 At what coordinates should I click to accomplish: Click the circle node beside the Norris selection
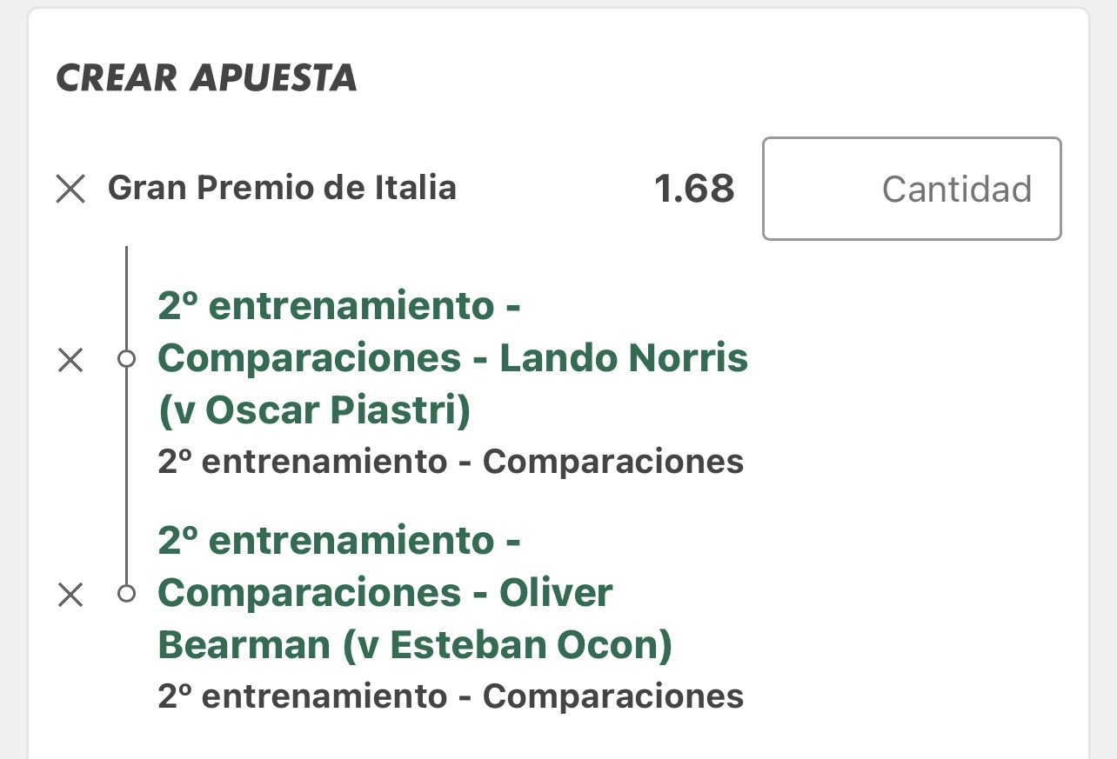tap(127, 359)
